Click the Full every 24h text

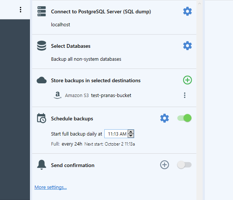point(67,144)
